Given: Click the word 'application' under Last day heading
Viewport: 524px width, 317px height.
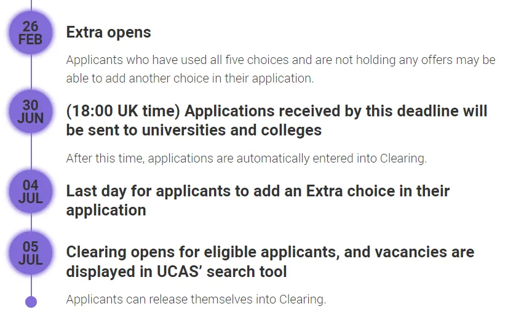Looking at the screenshot, I should click(x=106, y=210).
